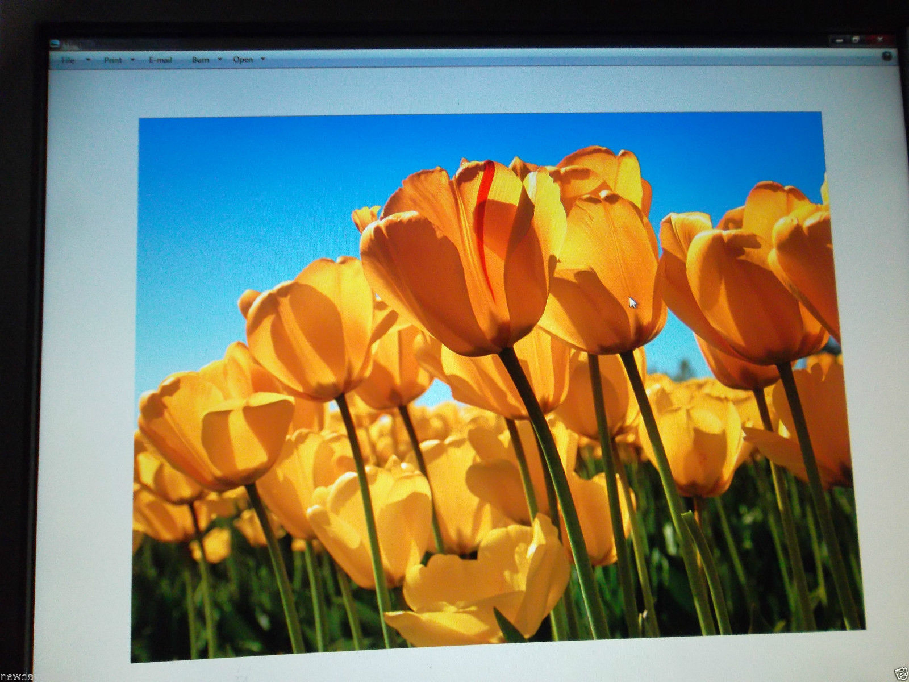Viewport: 909px width, 682px height.
Task: Click the window title text
Action: (70, 44)
